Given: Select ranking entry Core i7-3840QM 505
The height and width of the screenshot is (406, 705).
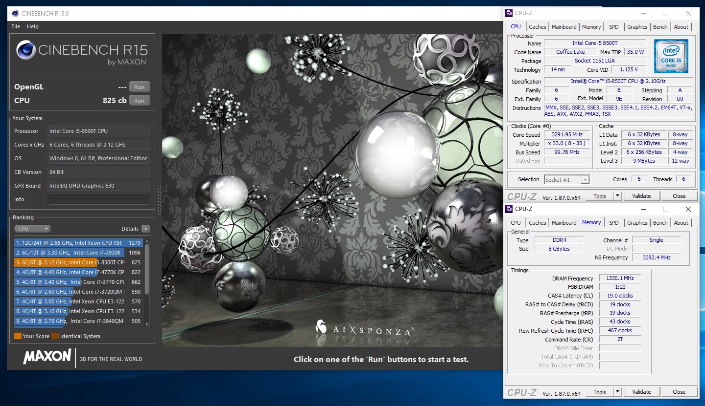Looking at the screenshot, I should click(78, 321).
